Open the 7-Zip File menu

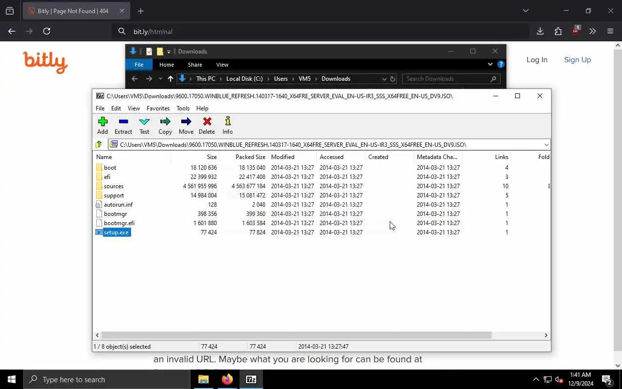tap(100, 108)
